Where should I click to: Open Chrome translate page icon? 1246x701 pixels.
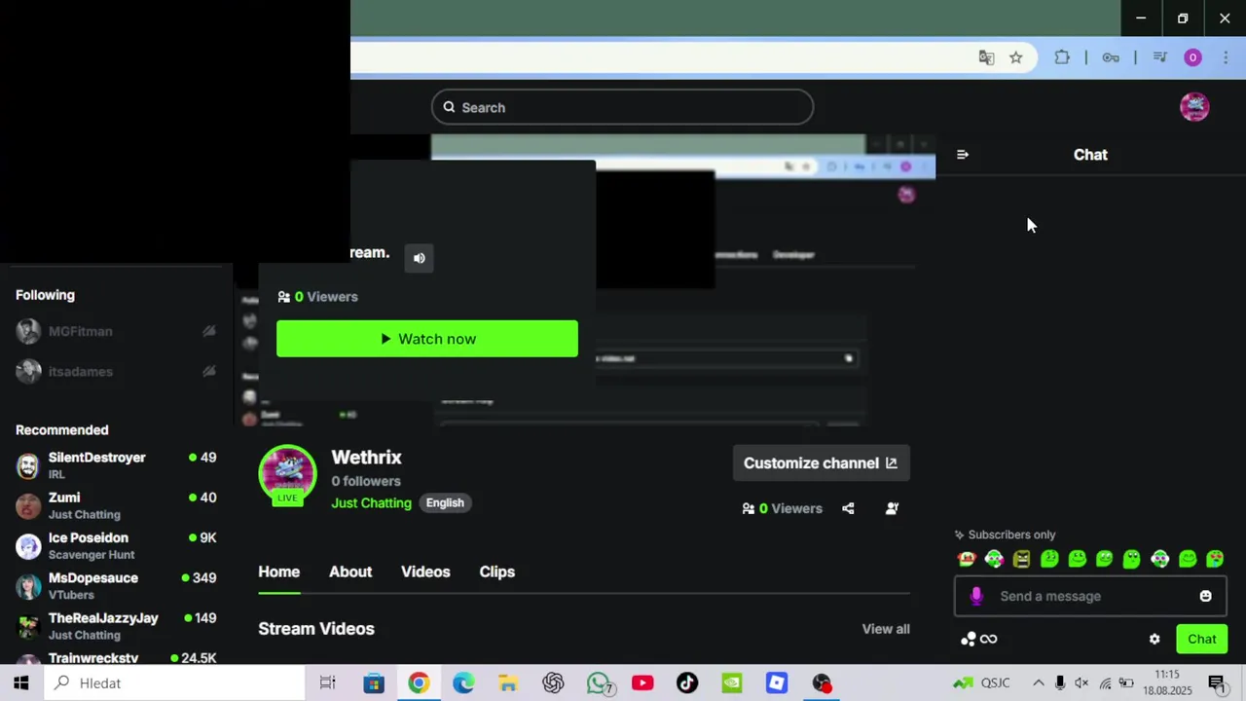(987, 57)
